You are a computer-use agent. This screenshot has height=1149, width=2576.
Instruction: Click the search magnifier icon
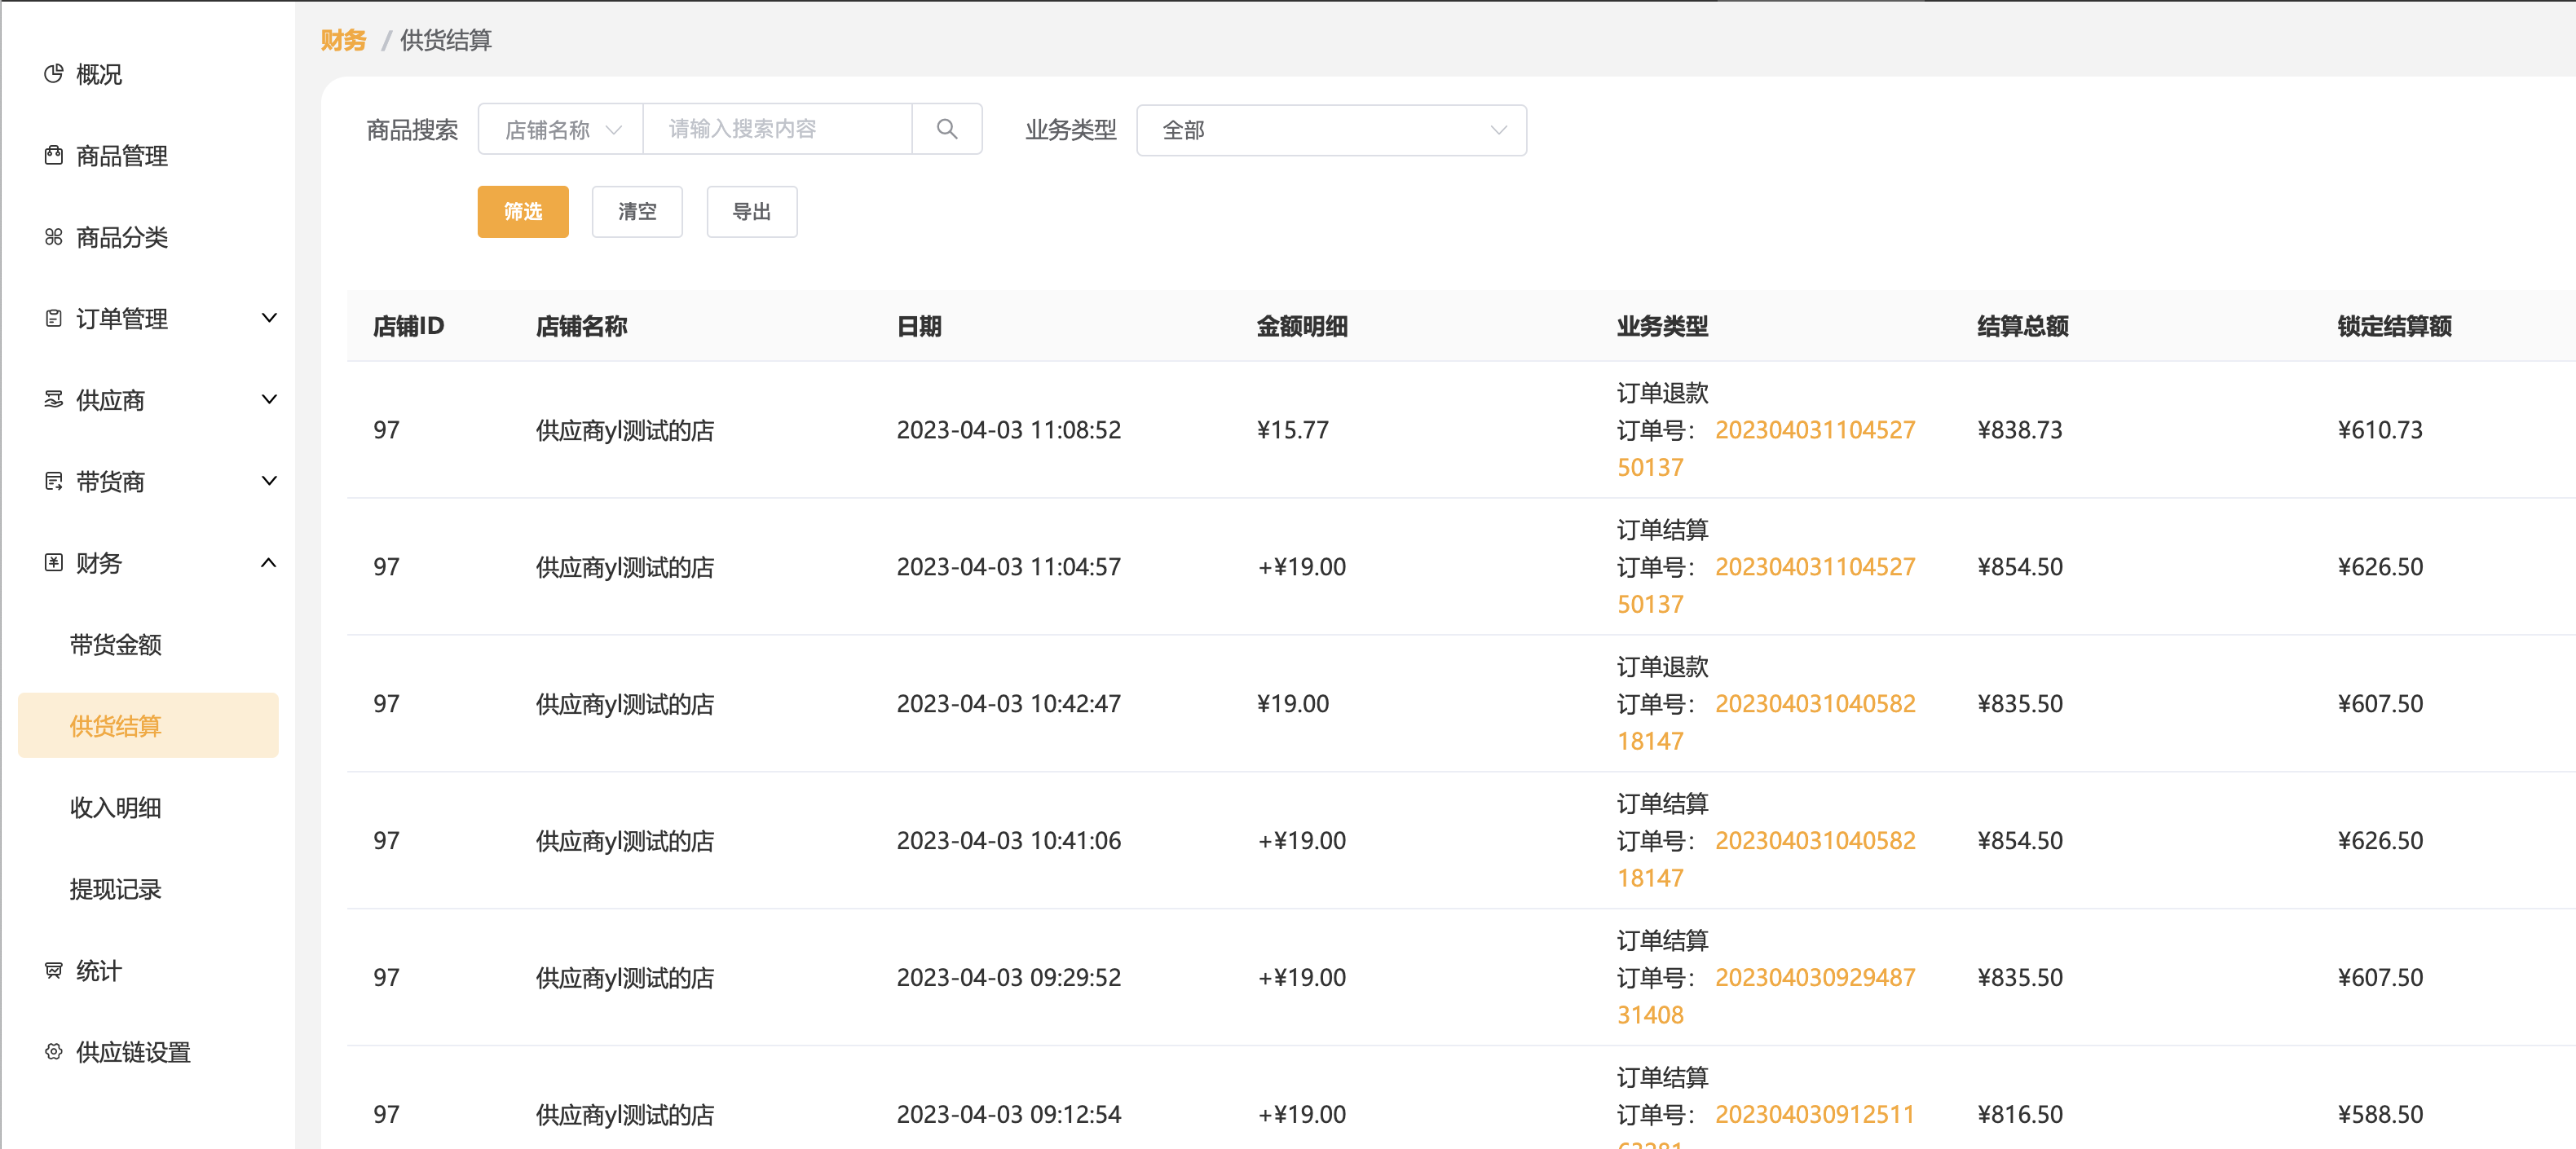coord(946,129)
